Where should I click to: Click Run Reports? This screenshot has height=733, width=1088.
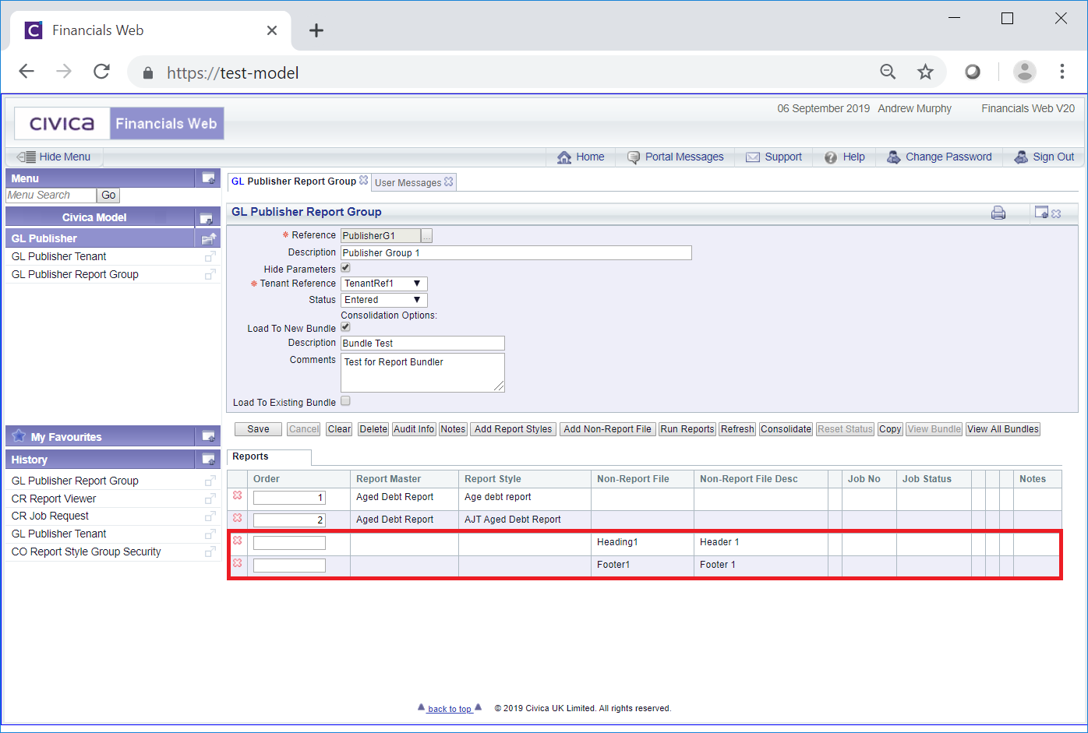click(x=687, y=429)
